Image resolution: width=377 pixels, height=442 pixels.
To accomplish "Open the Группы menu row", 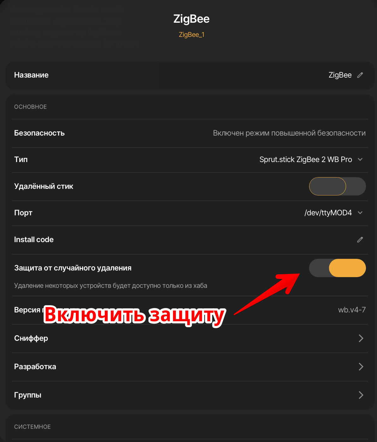I will [x=190, y=395].
